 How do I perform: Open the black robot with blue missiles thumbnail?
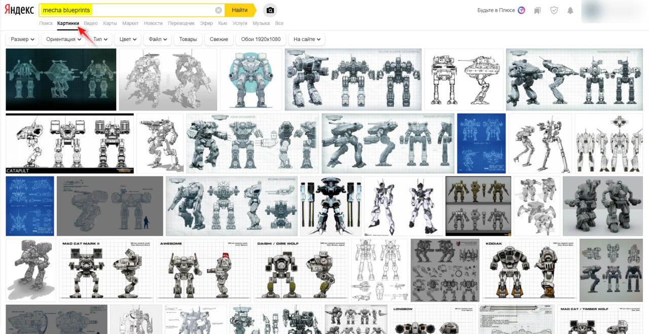point(331,206)
